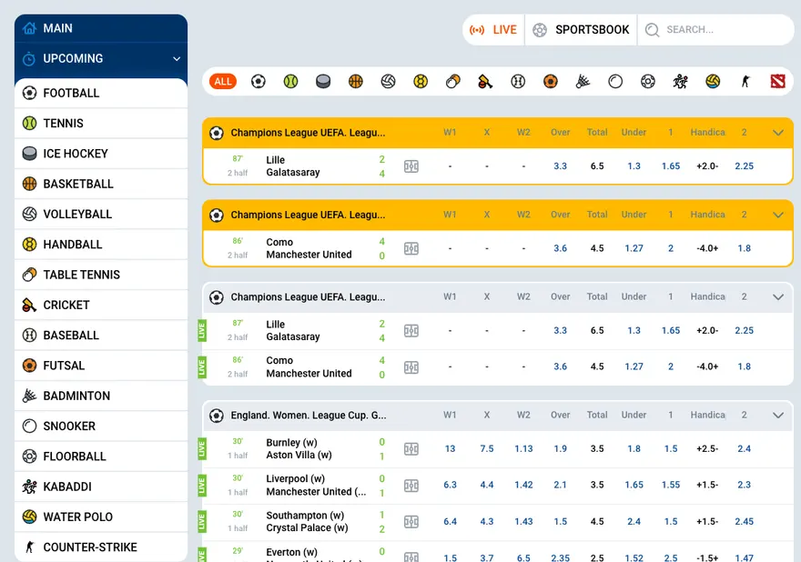Filter by floorball icon in top bar
This screenshot has height=562, width=801.
[648, 81]
